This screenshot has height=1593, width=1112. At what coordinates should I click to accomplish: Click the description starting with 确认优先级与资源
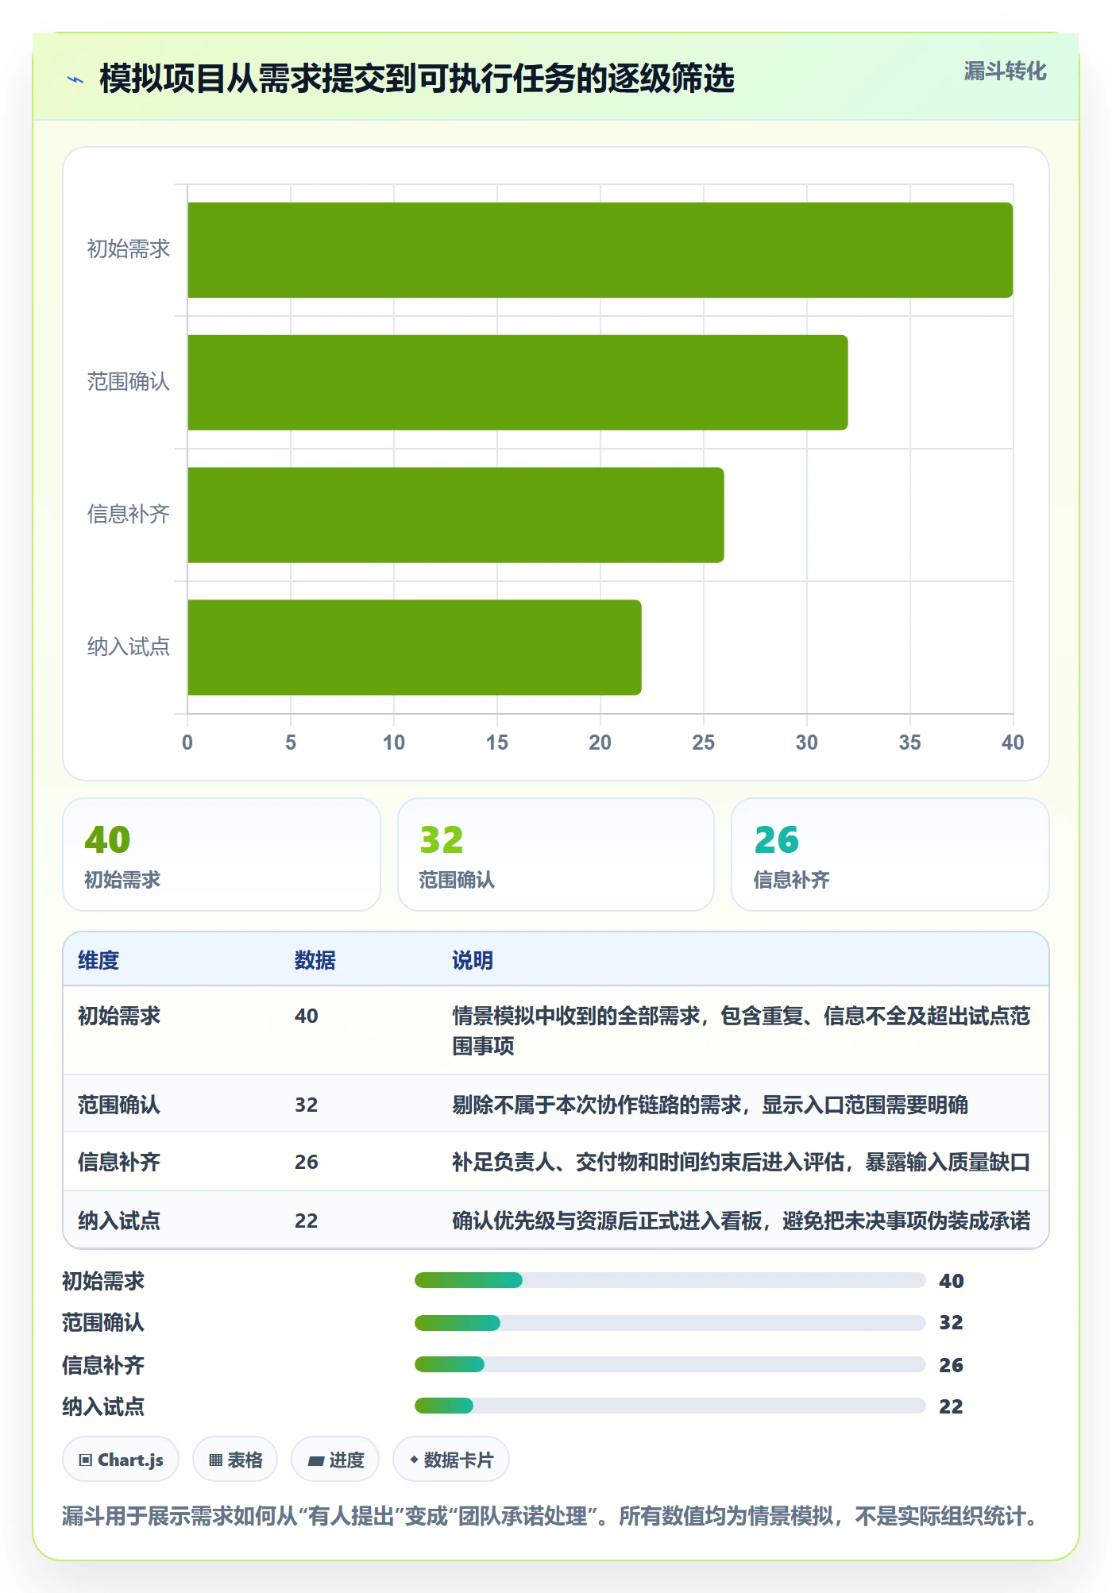741,1221
